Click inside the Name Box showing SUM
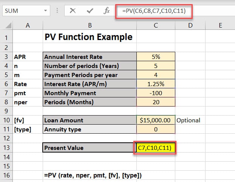Viewport: 235px width, 182px height. pos(21,11)
